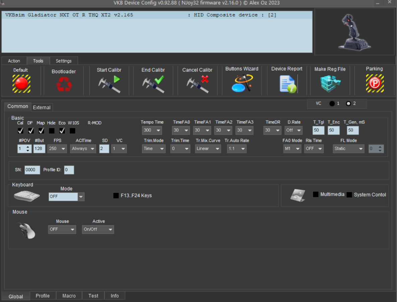
Task: Switch to the External tab
Action: [x=42, y=107]
